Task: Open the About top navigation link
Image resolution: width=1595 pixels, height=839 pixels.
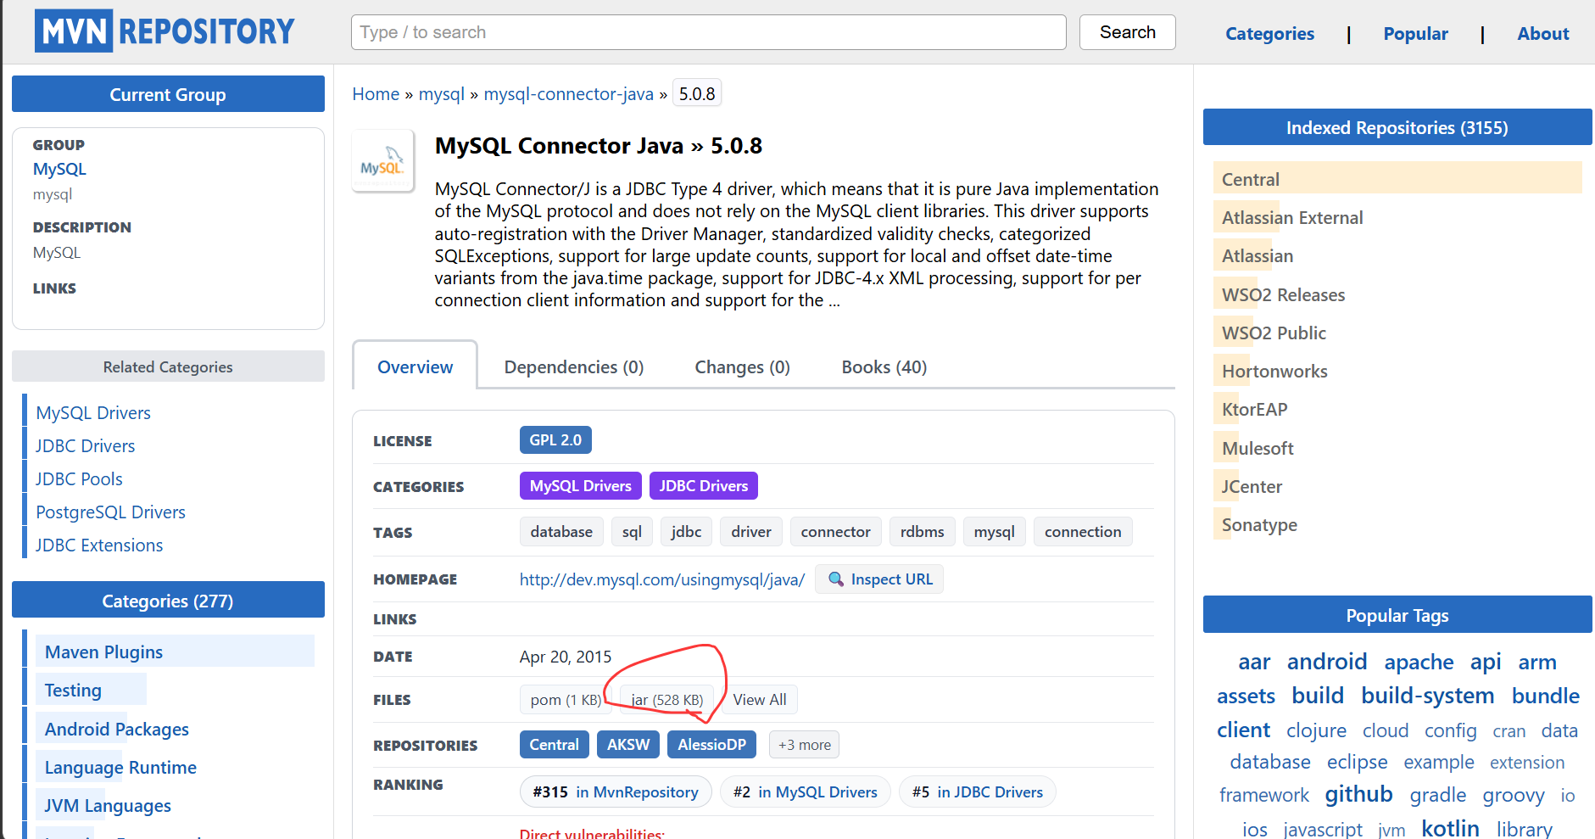Action: click(x=1542, y=34)
